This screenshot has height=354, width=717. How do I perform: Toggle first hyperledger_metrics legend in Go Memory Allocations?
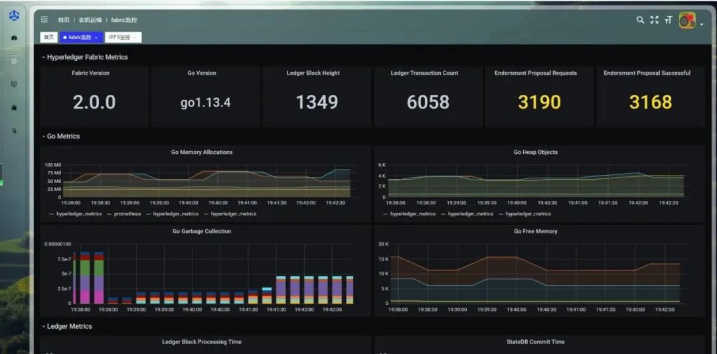pos(78,214)
